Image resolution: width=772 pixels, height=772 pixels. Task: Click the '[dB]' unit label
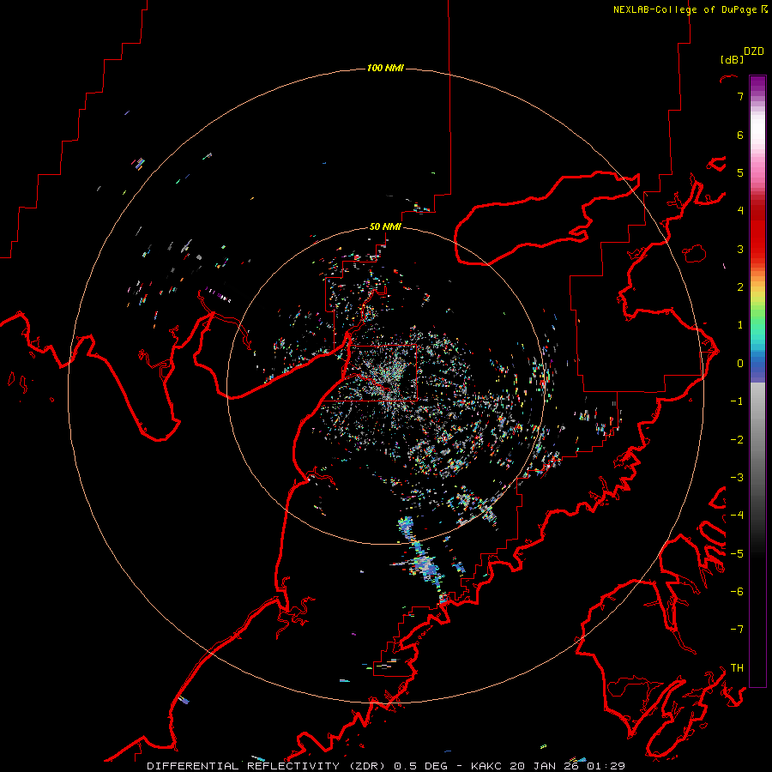(732, 59)
